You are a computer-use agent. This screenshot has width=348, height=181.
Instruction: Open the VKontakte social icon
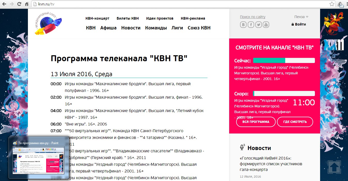(243, 25)
